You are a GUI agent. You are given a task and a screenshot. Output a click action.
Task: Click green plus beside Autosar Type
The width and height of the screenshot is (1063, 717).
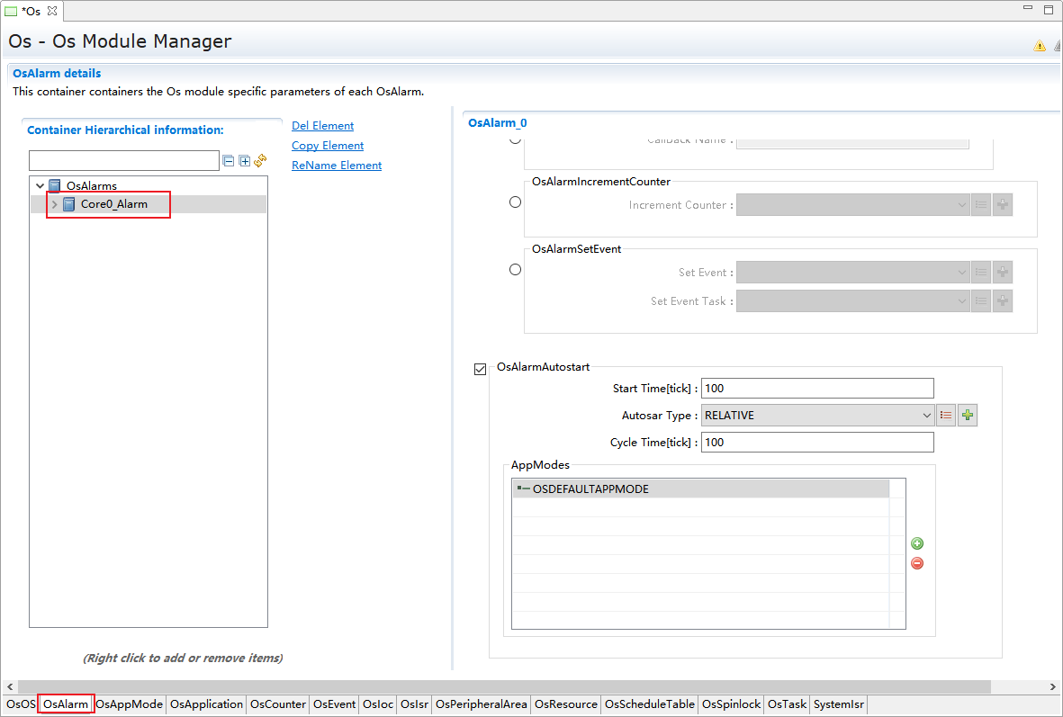click(968, 416)
